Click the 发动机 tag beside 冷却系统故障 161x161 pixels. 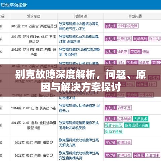click(x=111, y=26)
